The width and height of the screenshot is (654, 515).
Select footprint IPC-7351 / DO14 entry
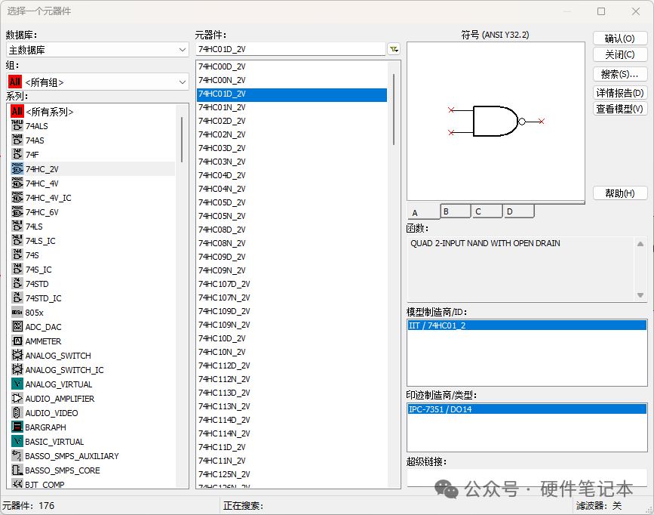(x=526, y=409)
